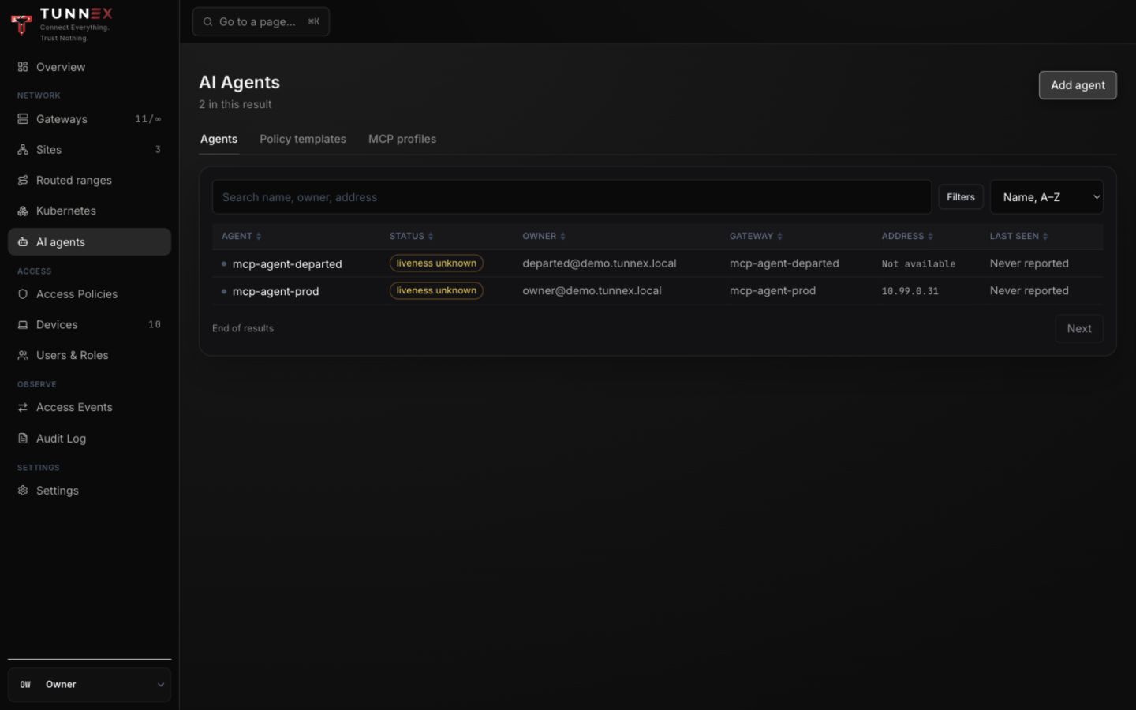
Task: Sort by the LAST SEEN column arrows
Action: (1045, 237)
